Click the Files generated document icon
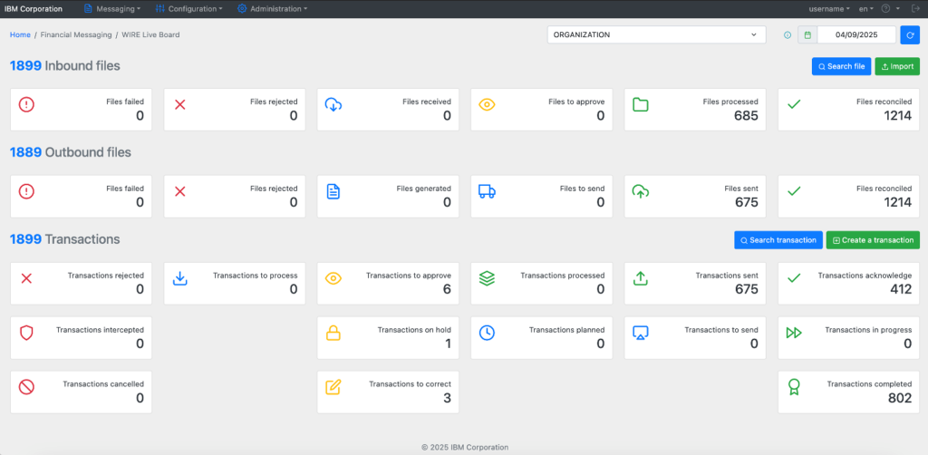 point(333,191)
